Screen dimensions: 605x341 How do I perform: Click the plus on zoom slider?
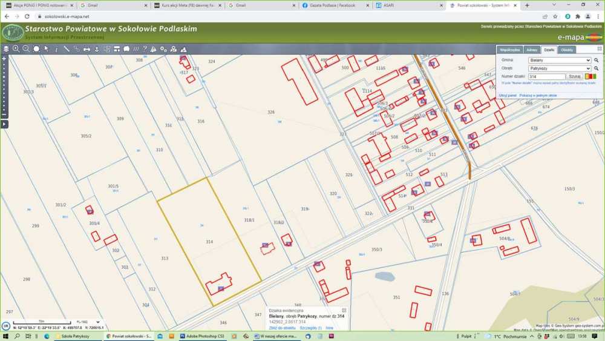4,59
